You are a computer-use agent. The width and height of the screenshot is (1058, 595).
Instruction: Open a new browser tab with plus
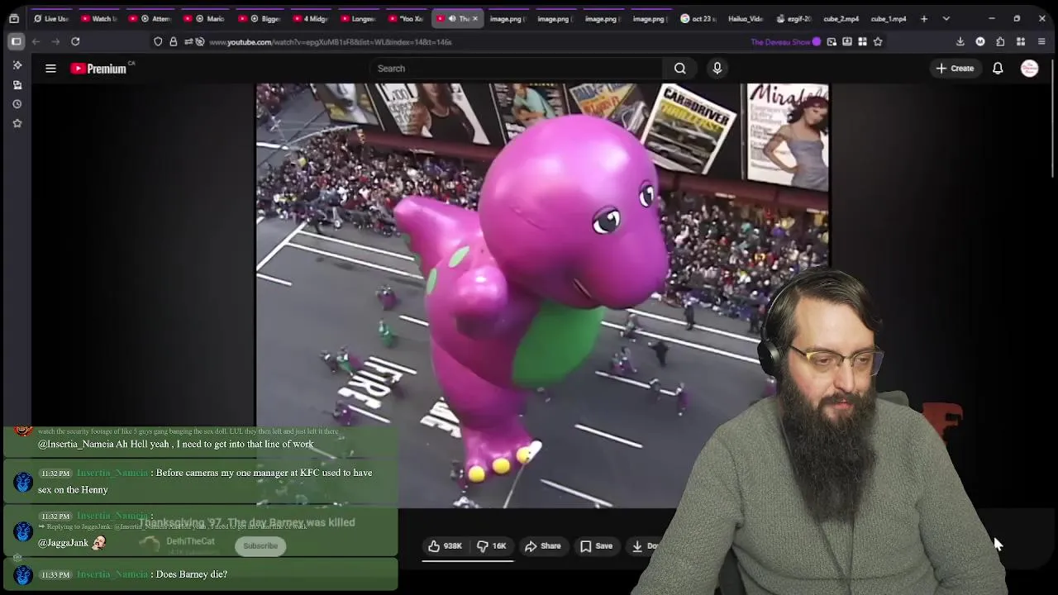click(924, 18)
